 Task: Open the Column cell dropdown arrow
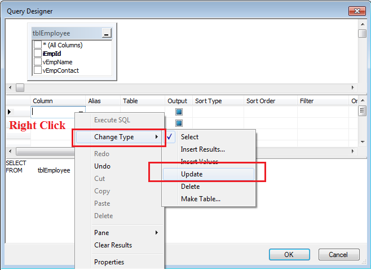81,112
